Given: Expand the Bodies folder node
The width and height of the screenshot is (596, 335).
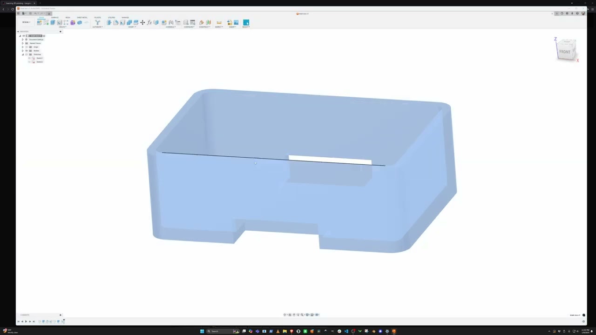Looking at the screenshot, I should pyautogui.click(x=23, y=51).
